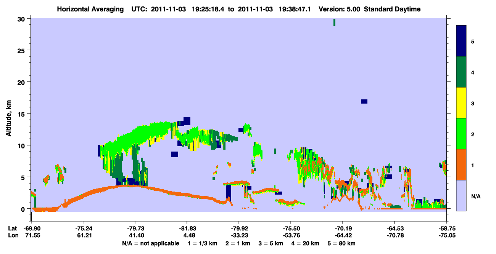
Task: Click the longitude value -53.76
Action: click(x=291, y=235)
